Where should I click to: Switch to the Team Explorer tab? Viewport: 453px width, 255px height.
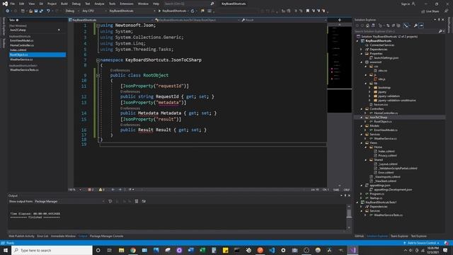(x=399, y=236)
